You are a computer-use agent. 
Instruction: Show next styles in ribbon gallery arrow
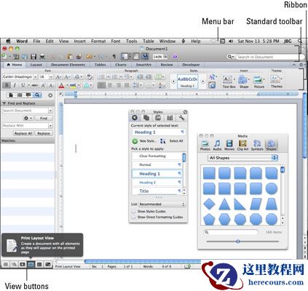203,81
